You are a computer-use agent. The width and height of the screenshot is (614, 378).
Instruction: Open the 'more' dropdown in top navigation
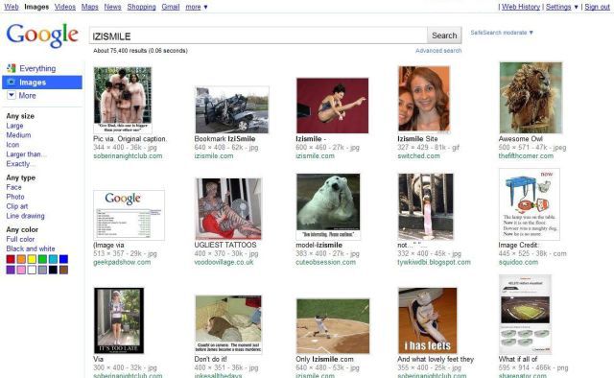pyautogui.click(x=197, y=7)
